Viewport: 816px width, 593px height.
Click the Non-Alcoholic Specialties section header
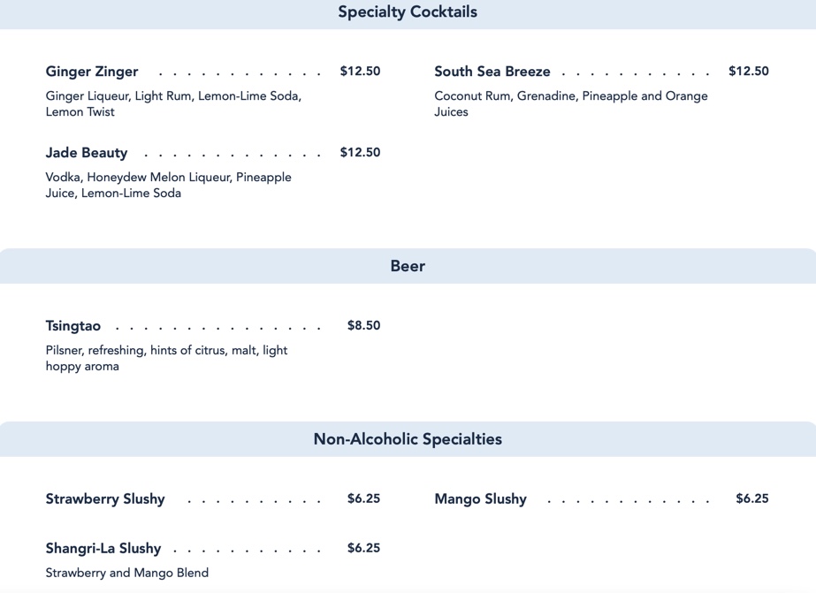pos(408,439)
